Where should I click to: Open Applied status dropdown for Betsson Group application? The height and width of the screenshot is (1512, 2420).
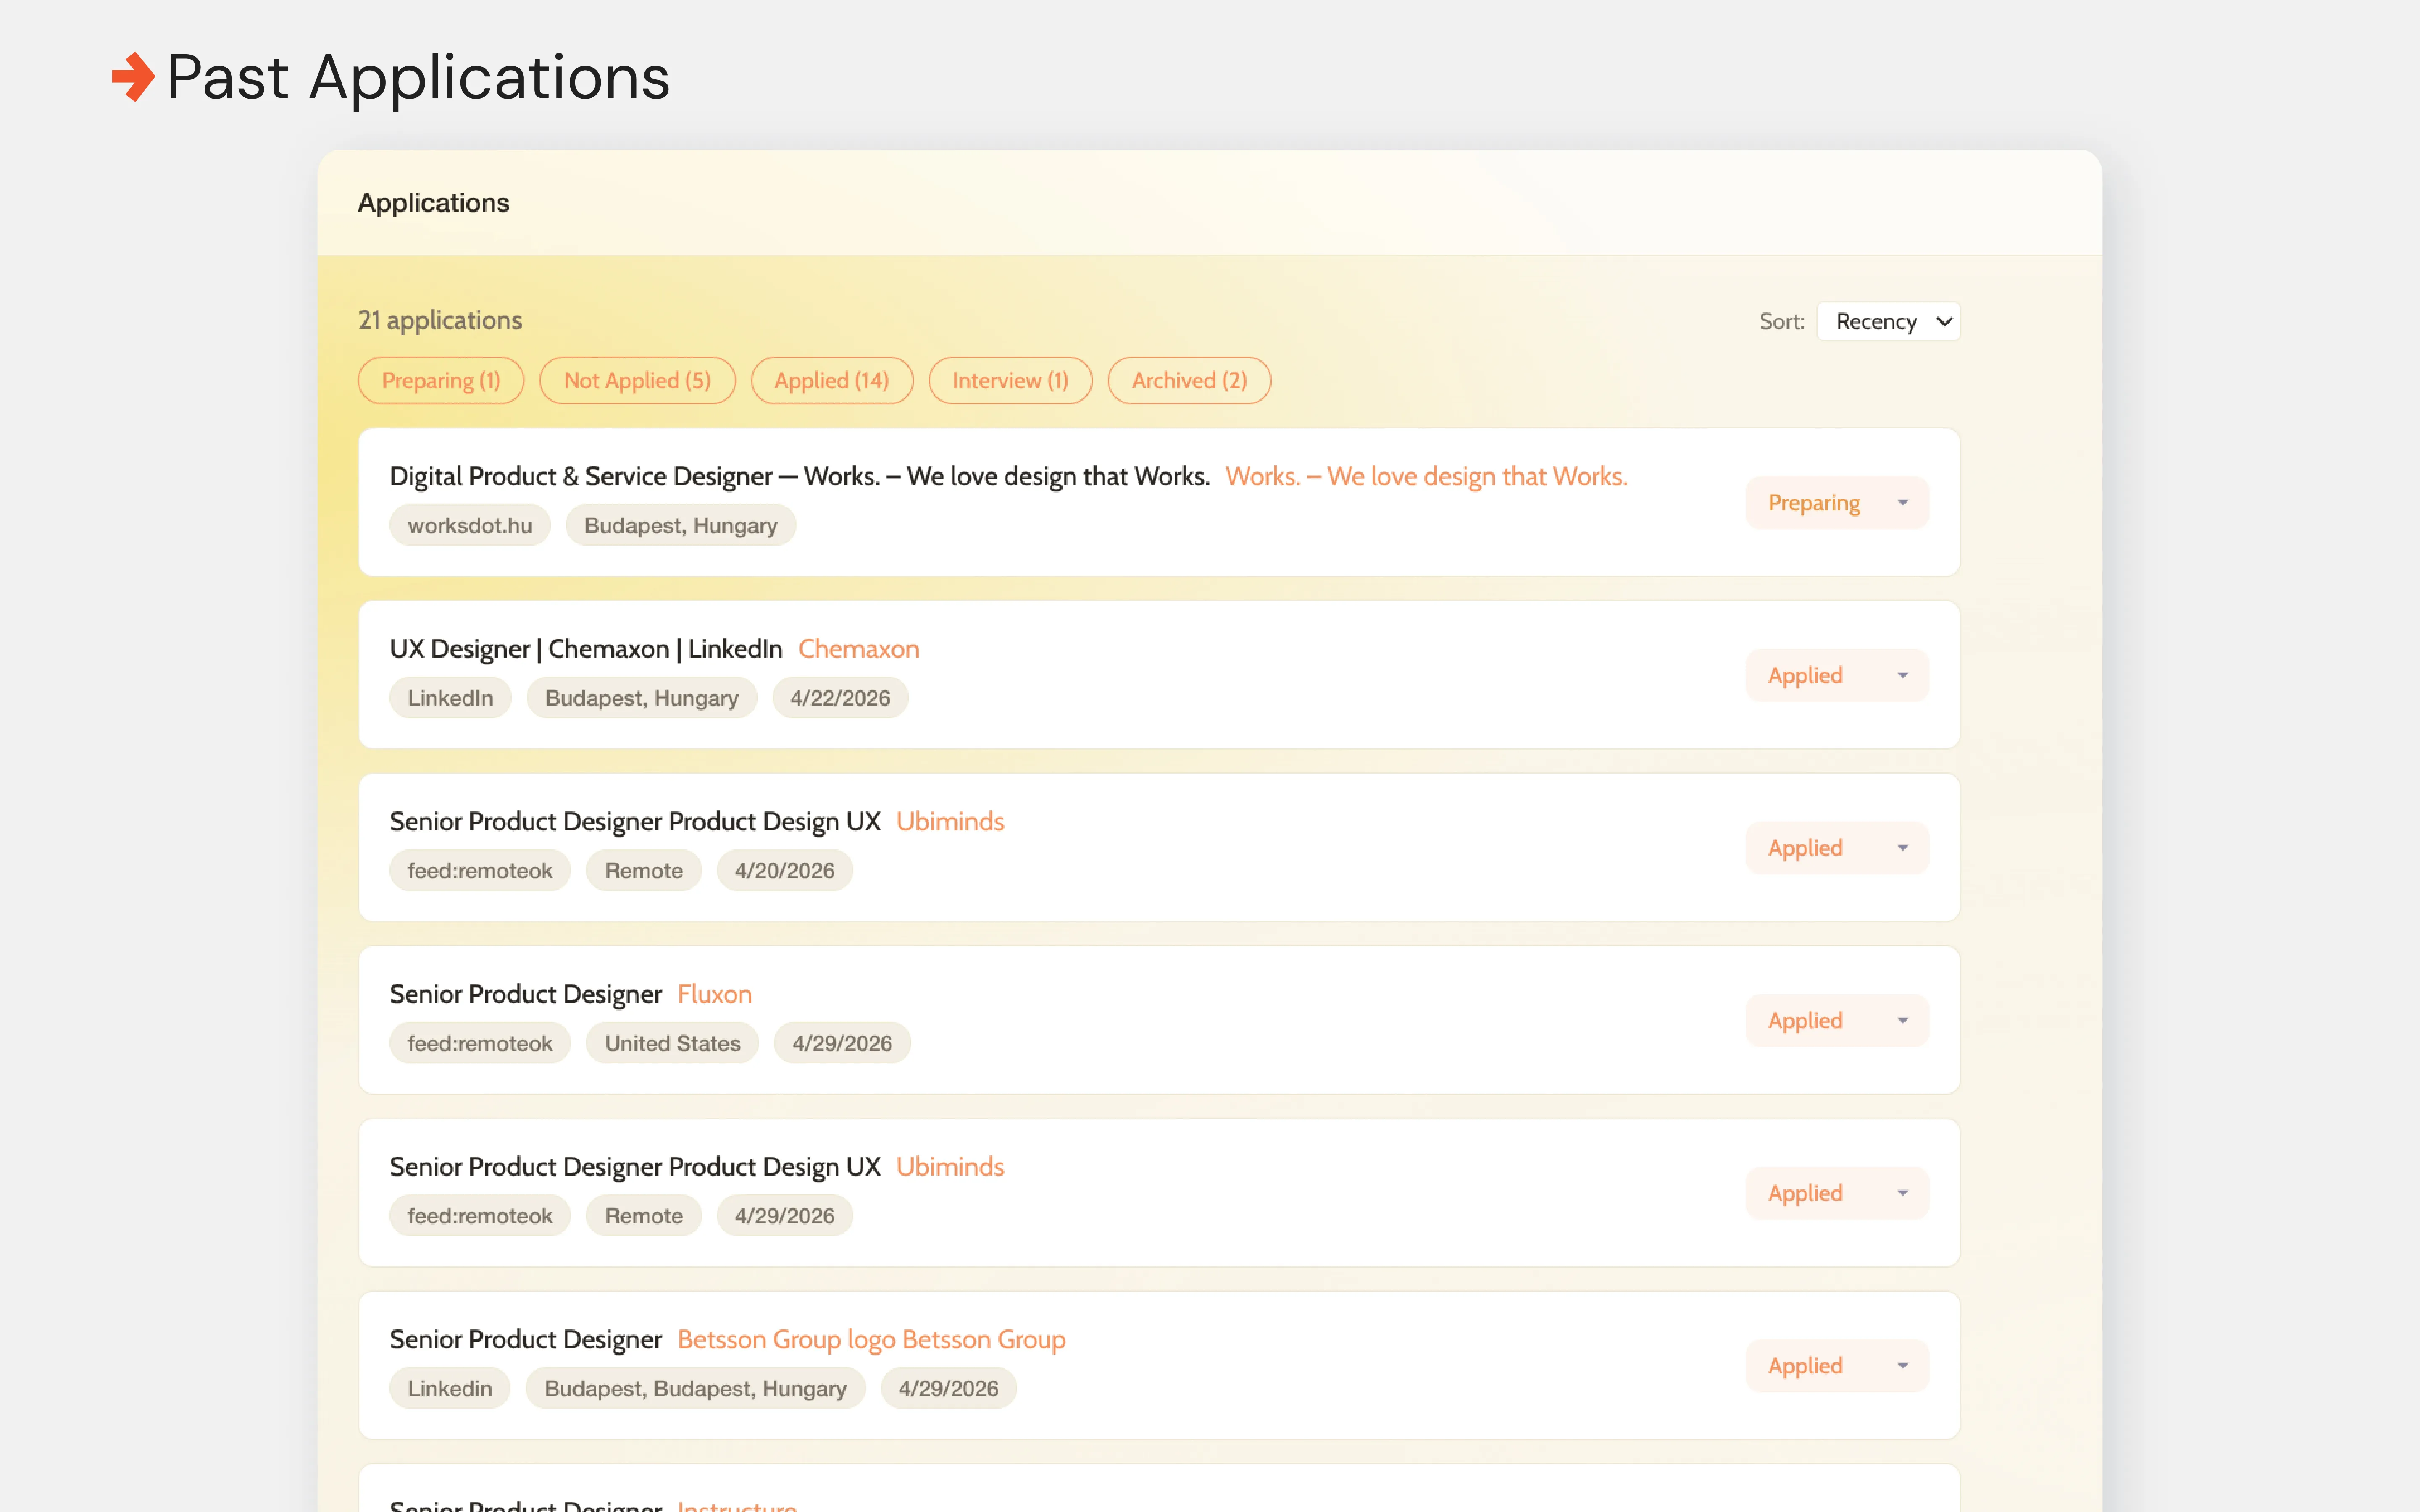[1837, 1366]
